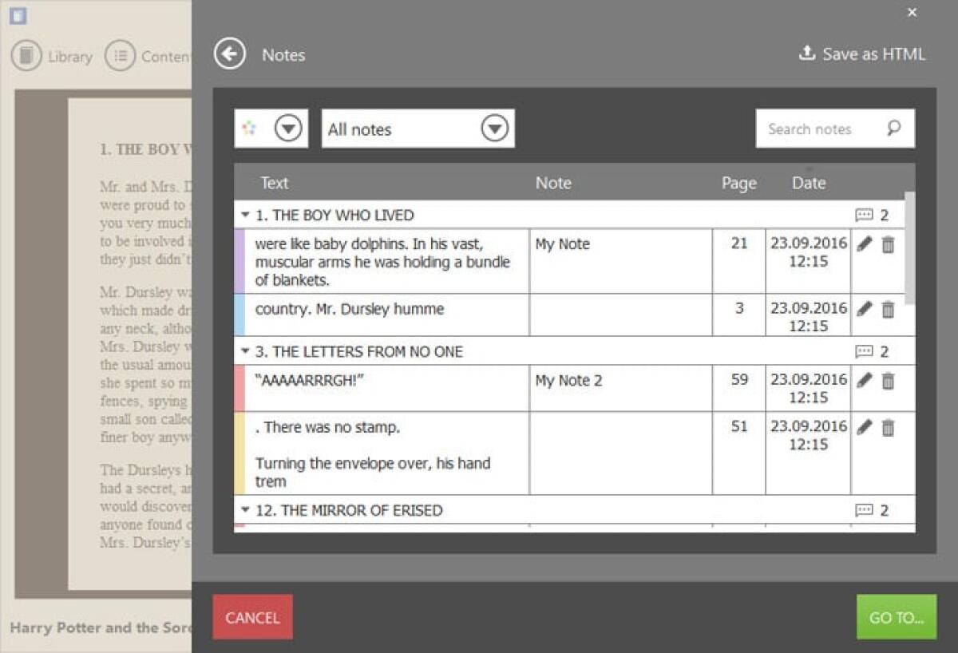Click the green GO TO button
The width and height of the screenshot is (958, 653).
(x=896, y=617)
